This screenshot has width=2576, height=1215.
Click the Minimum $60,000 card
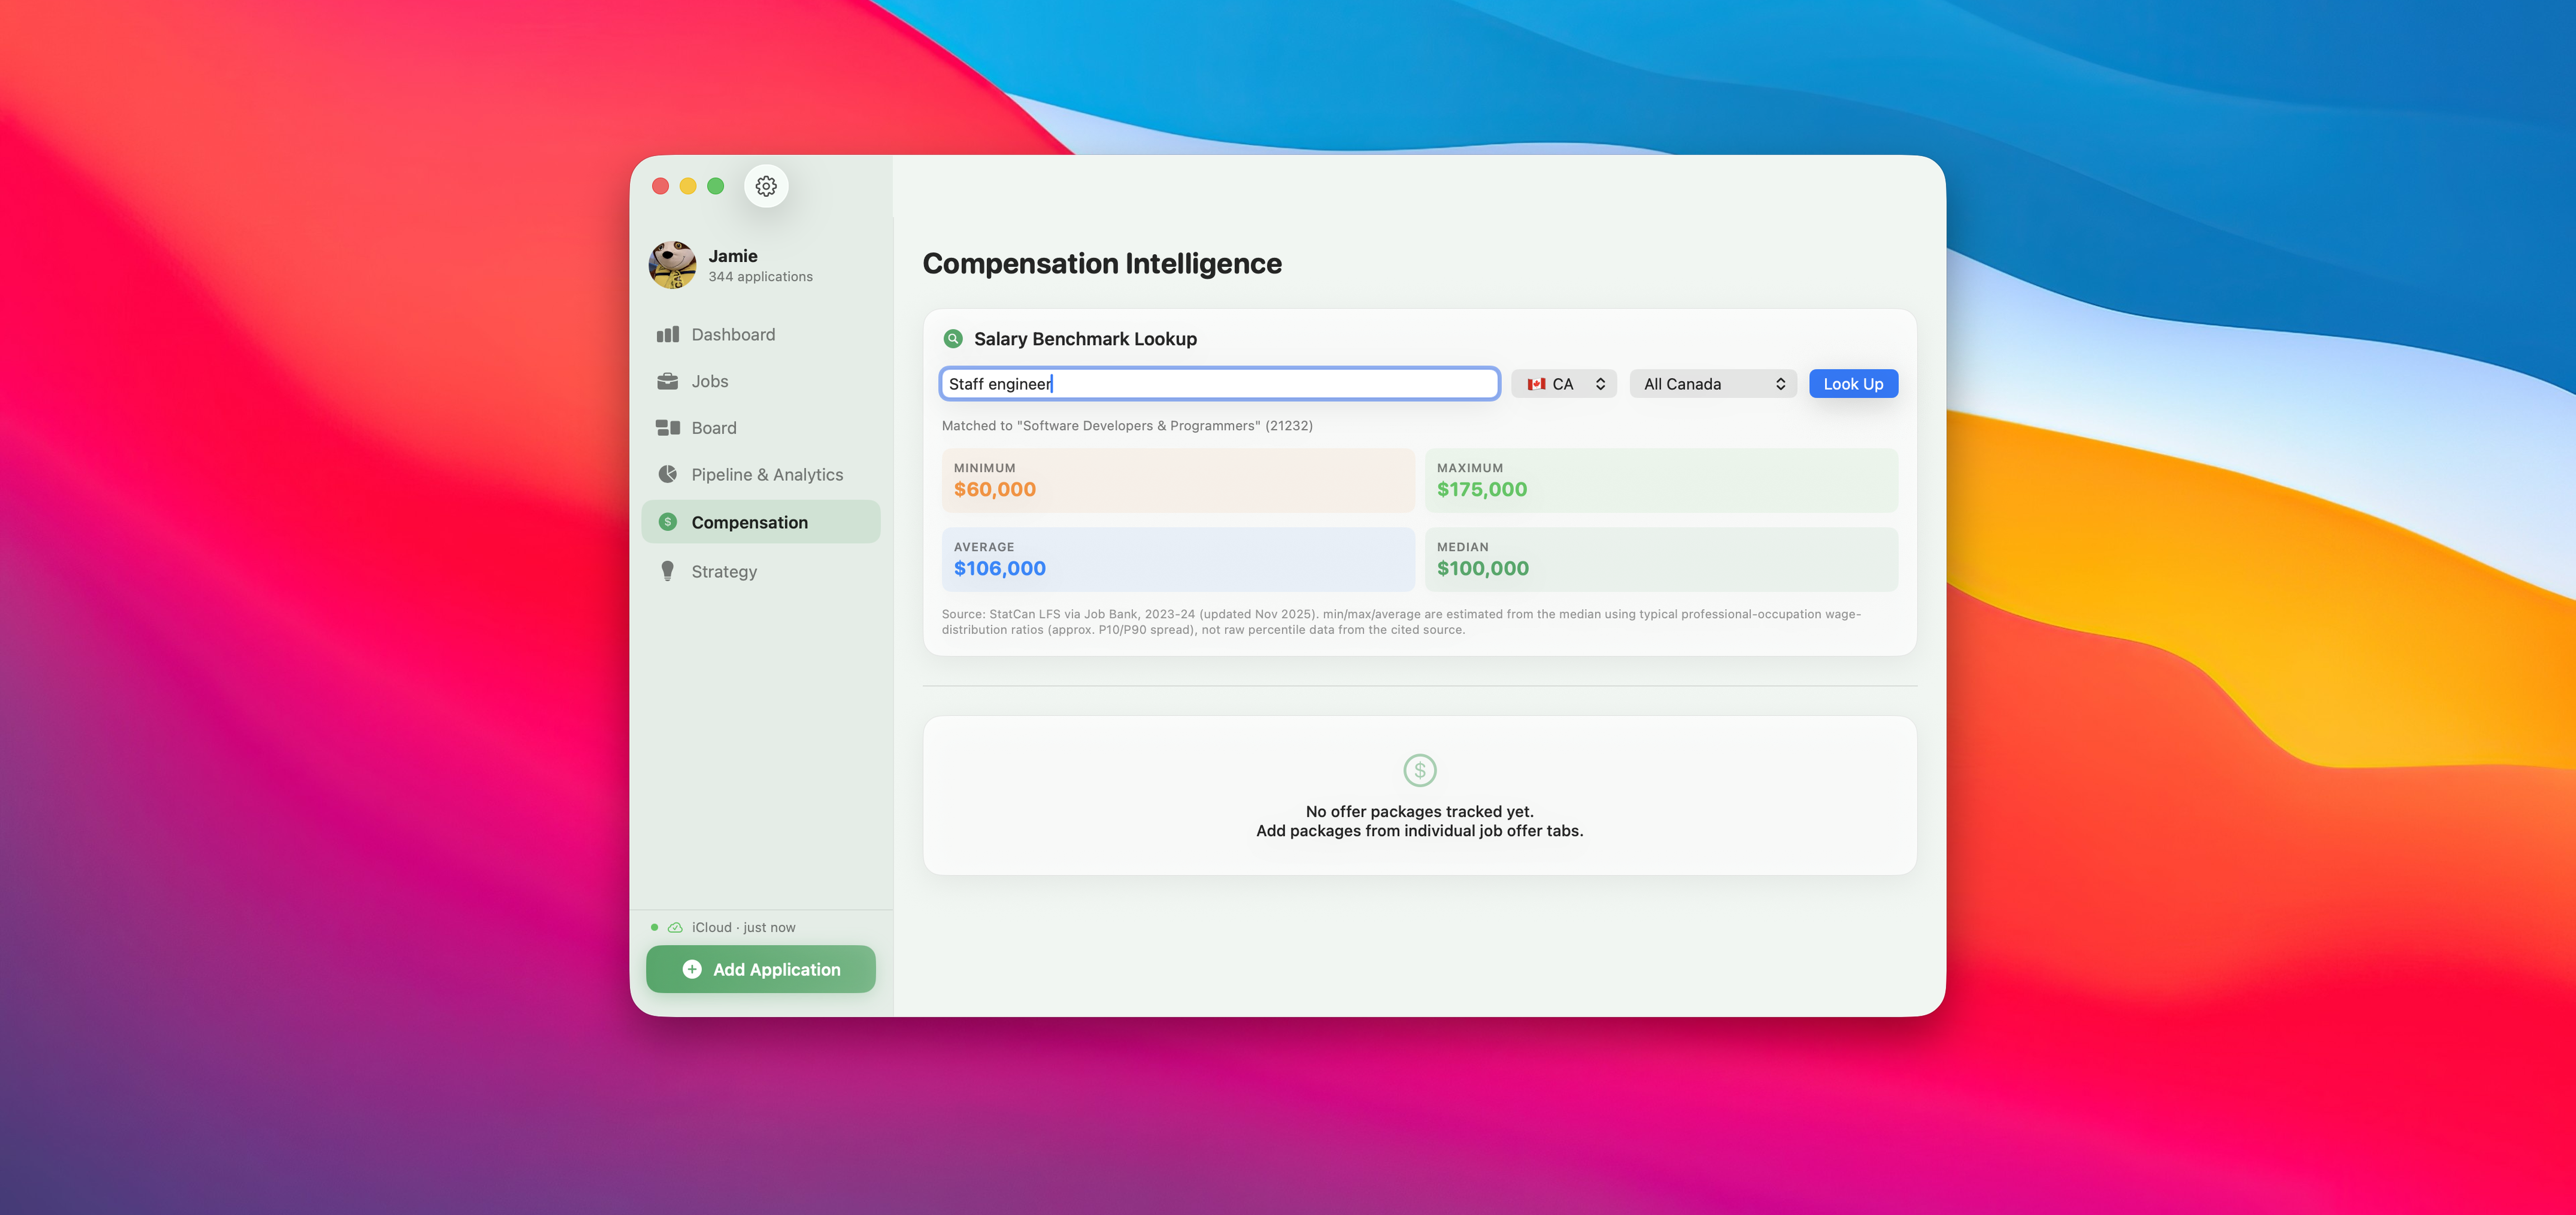[1177, 480]
